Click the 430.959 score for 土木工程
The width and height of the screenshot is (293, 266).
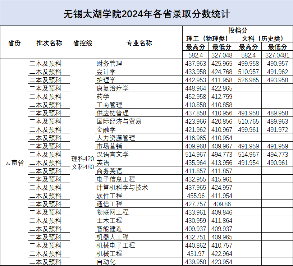[x=196, y=221]
